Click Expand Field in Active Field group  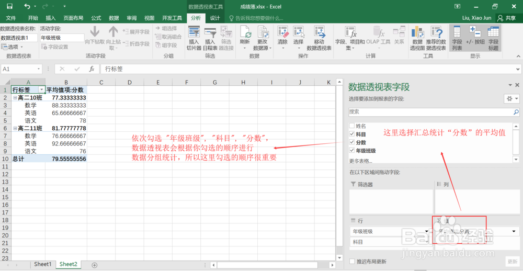tap(136, 32)
